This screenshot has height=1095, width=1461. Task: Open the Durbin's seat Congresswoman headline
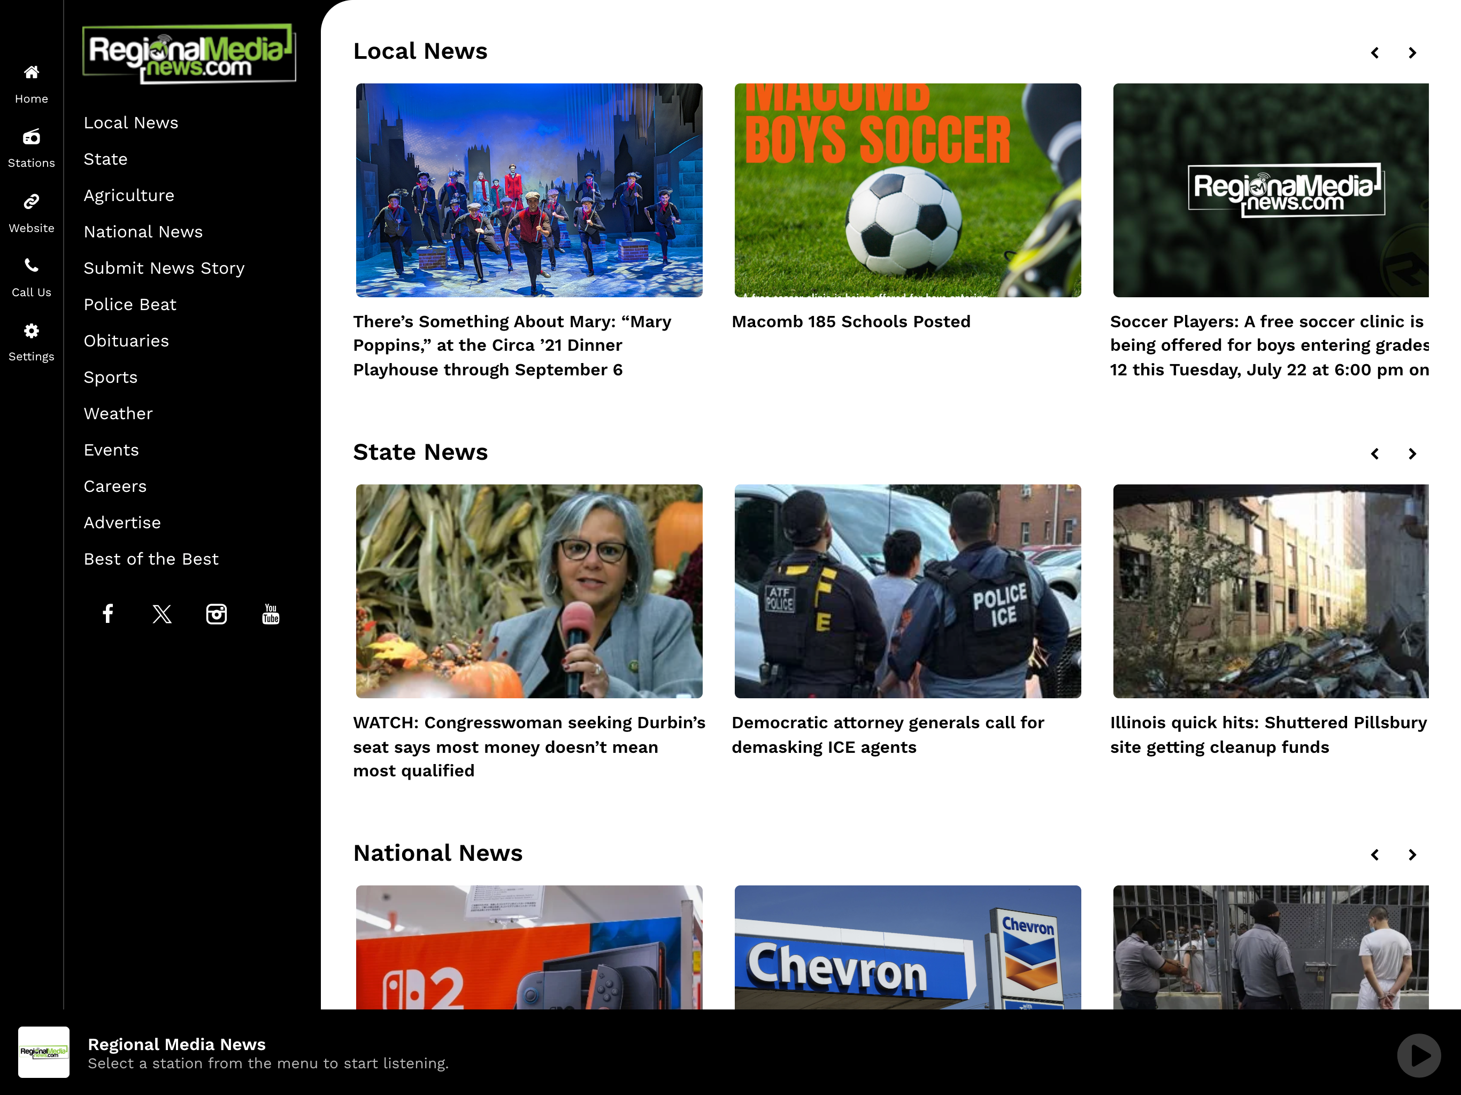pyautogui.click(x=529, y=746)
